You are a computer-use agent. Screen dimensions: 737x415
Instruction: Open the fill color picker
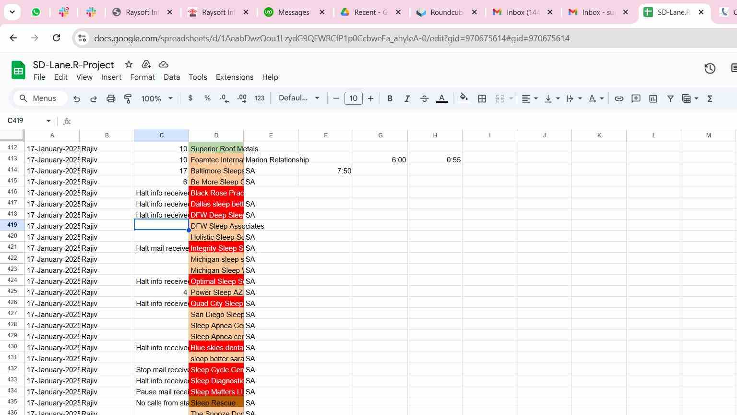click(464, 98)
